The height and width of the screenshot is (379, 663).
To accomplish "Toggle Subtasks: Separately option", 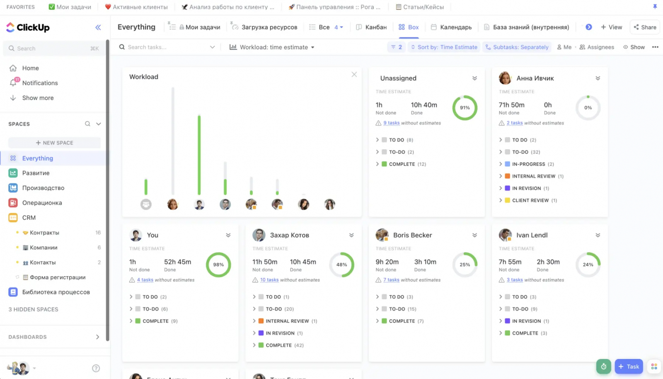I will coord(517,47).
